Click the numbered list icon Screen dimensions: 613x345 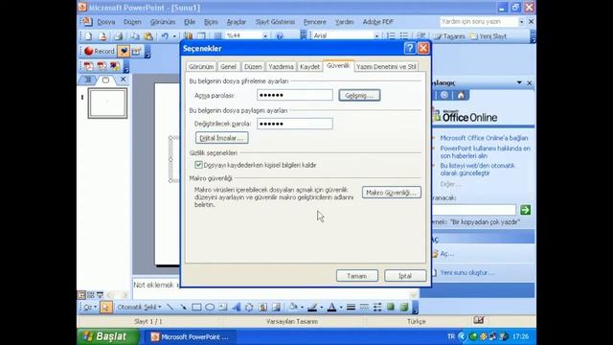pyautogui.click(x=391, y=36)
